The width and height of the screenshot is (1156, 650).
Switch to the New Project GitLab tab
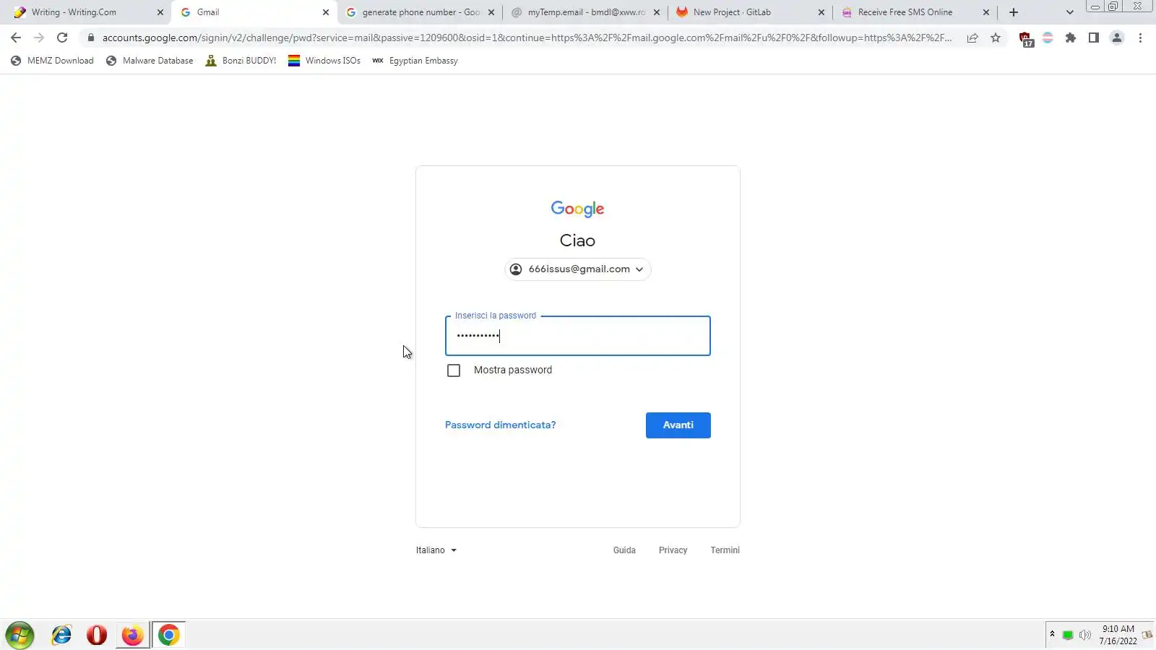click(x=750, y=12)
